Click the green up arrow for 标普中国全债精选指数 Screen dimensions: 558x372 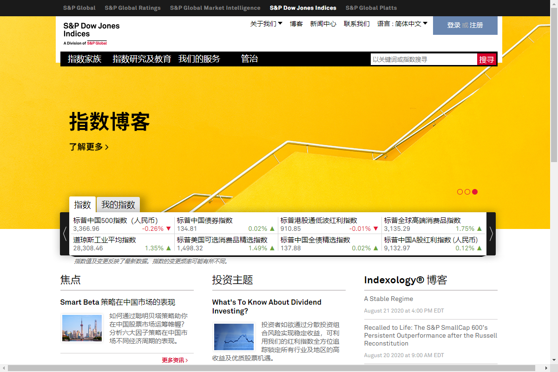[376, 248]
